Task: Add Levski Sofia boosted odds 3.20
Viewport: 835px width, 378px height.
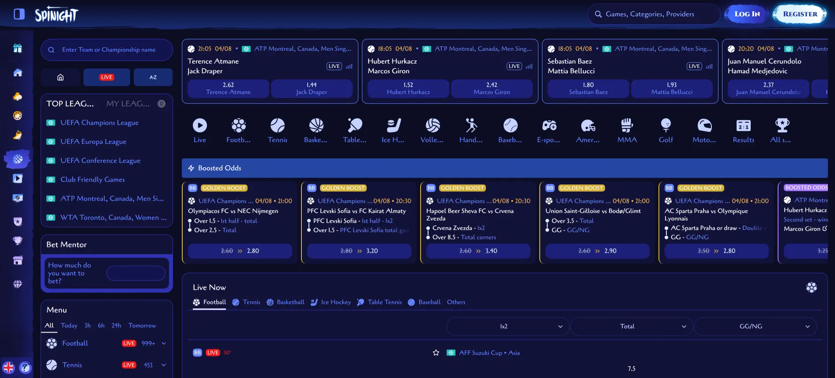Action: (x=359, y=251)
